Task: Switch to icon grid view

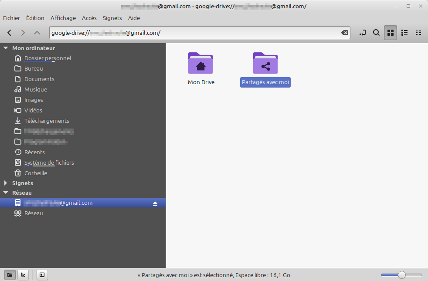Action: (x=391, y=33)
